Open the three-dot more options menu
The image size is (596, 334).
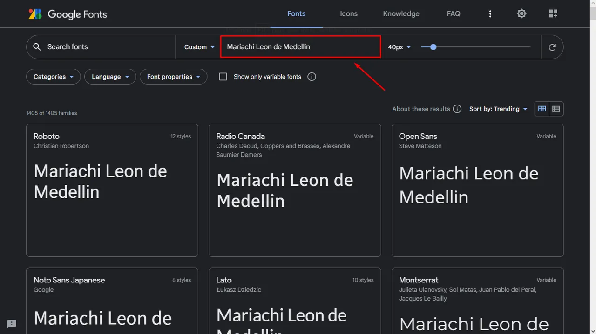[490, 14]
